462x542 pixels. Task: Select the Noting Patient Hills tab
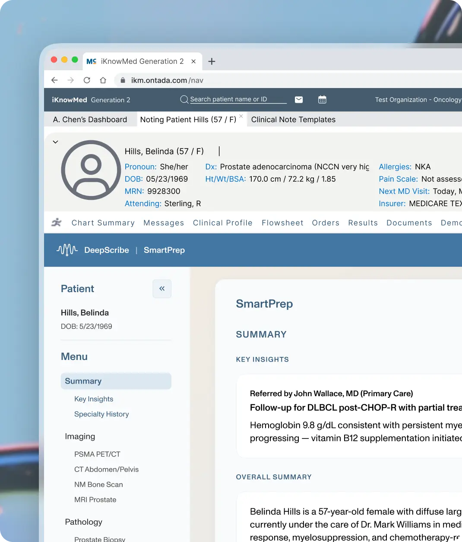click(x=188, y=120)
